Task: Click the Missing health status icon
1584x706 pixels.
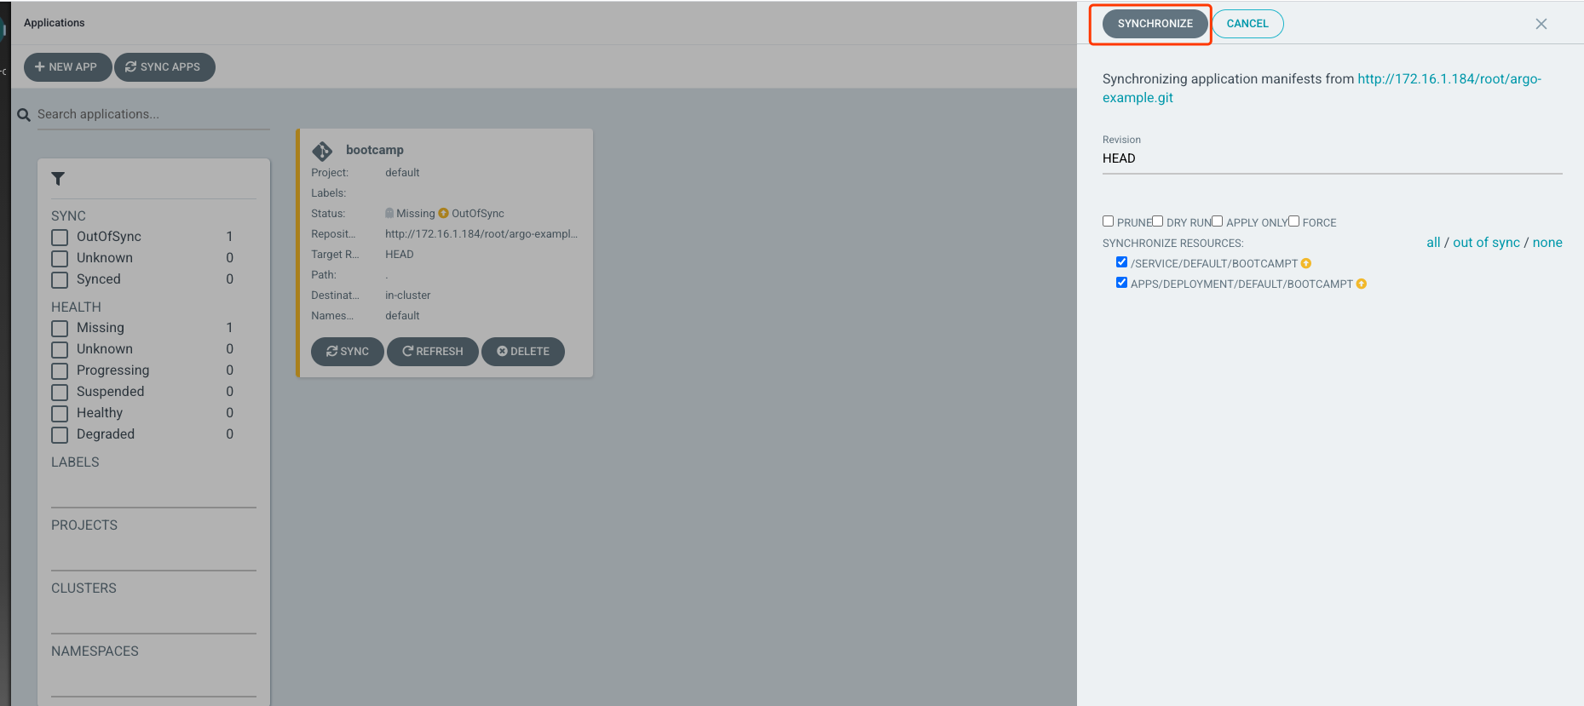Action: [x=389, y=214]
